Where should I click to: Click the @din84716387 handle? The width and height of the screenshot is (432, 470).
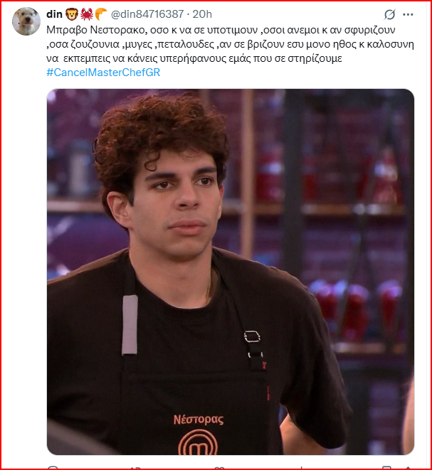tap(147, 14)
